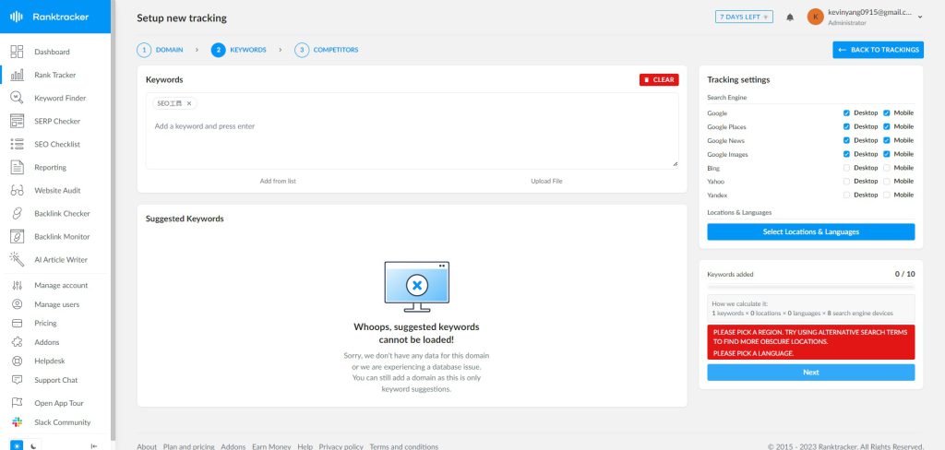Remove the SEO工具 keyword tag
Screen dimensions: 945x450
189,103
